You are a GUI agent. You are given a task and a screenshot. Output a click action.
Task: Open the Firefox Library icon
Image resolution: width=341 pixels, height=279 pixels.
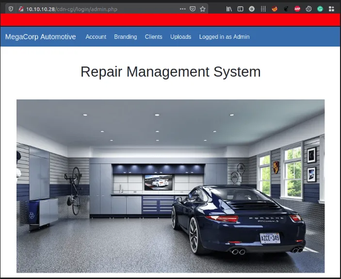tap(229, 9)
